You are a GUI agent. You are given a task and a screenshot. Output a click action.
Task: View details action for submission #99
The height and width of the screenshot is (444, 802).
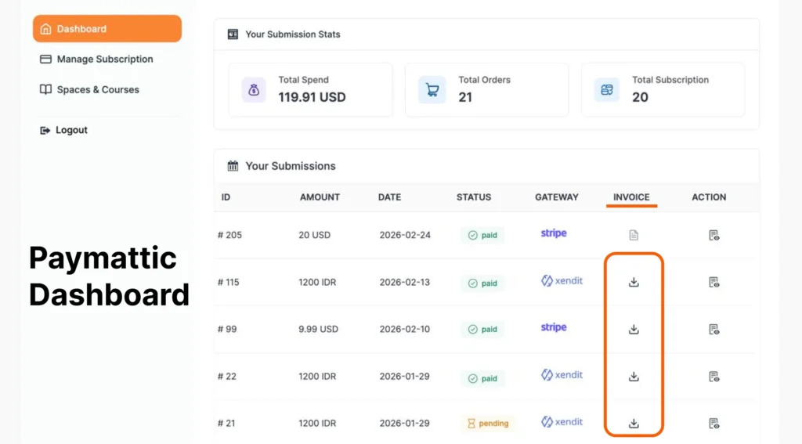coord(714,330)
